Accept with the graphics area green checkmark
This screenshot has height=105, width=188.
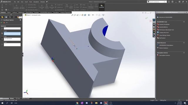pyautogui.click(x=146, y=18)
